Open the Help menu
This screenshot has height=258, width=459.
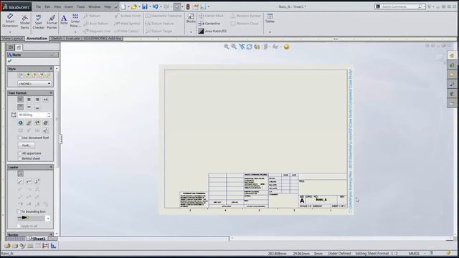click(108, 6)
